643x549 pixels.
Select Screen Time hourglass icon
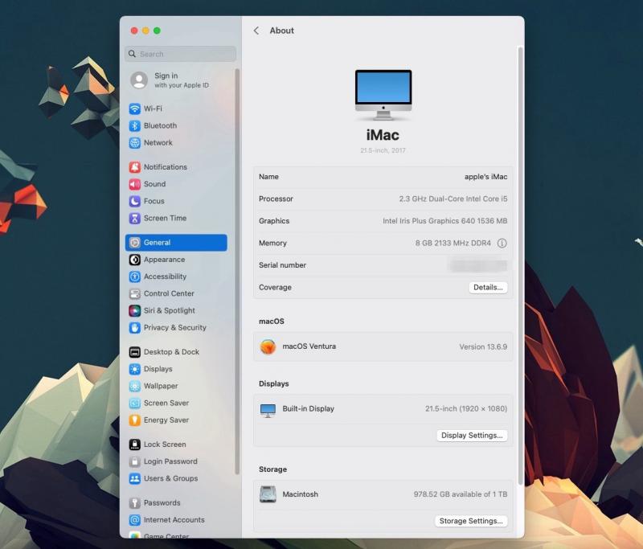[134, 218]
